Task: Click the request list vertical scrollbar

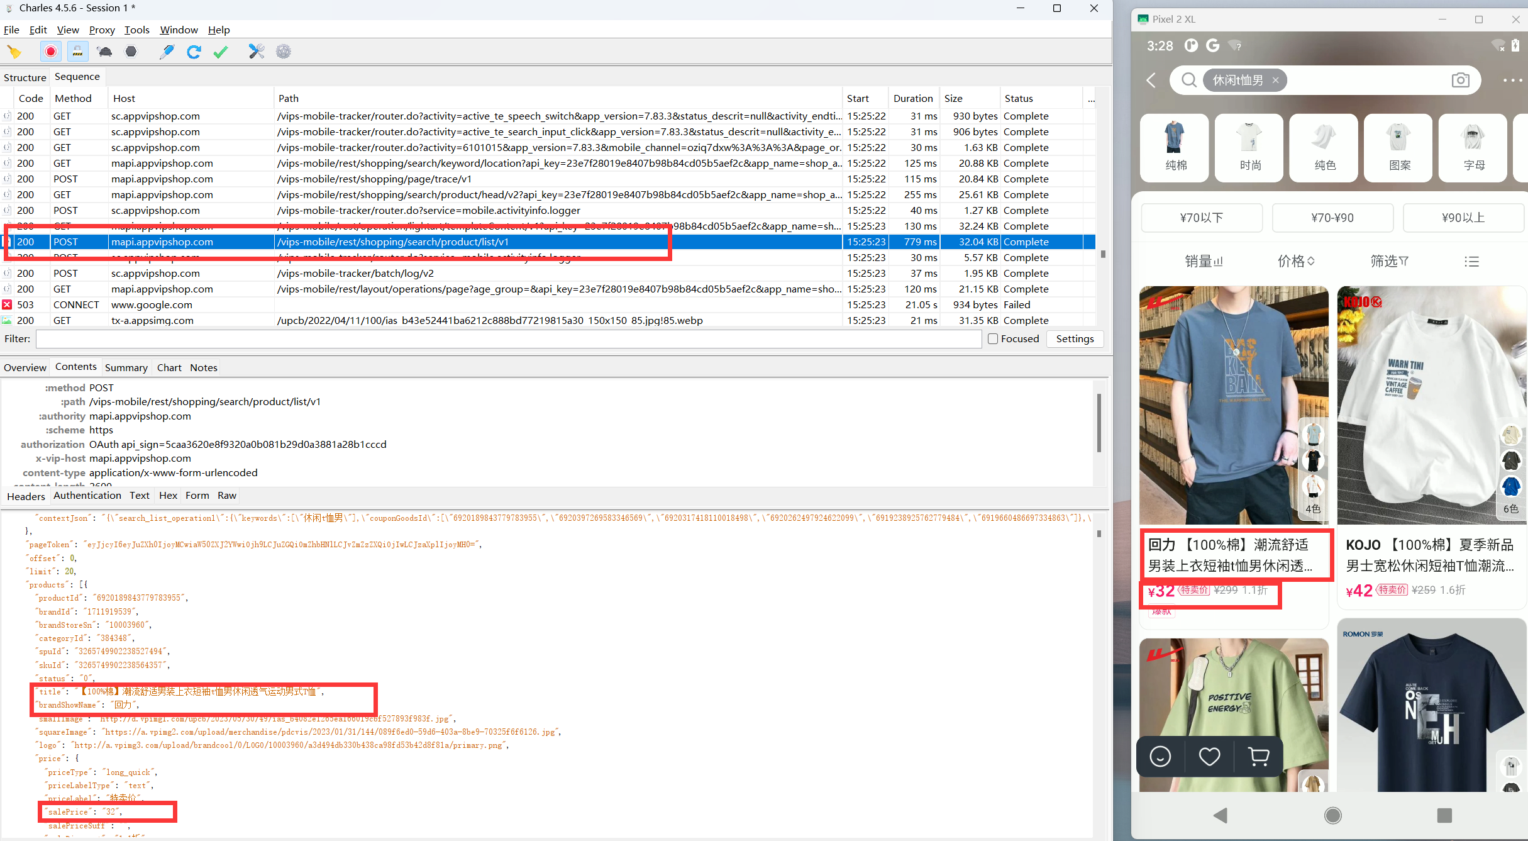Action: tap(1103, 254)
